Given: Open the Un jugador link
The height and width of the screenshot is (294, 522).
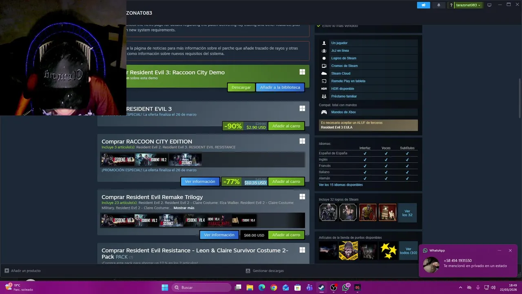Looking at the screenshot, I should click(339, 43).
